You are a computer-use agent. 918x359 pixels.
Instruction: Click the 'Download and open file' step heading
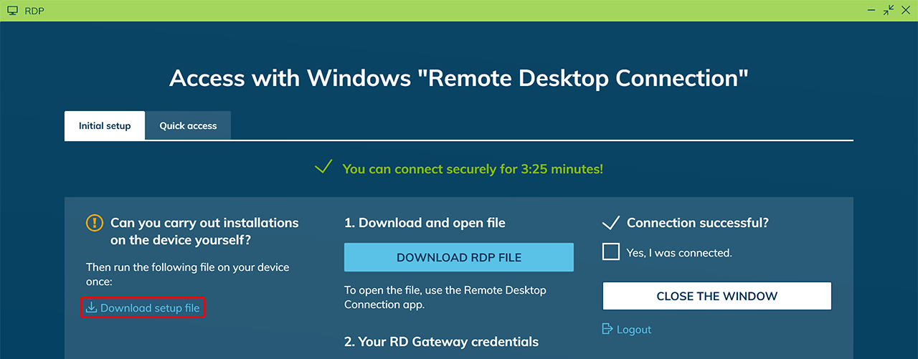425,223
